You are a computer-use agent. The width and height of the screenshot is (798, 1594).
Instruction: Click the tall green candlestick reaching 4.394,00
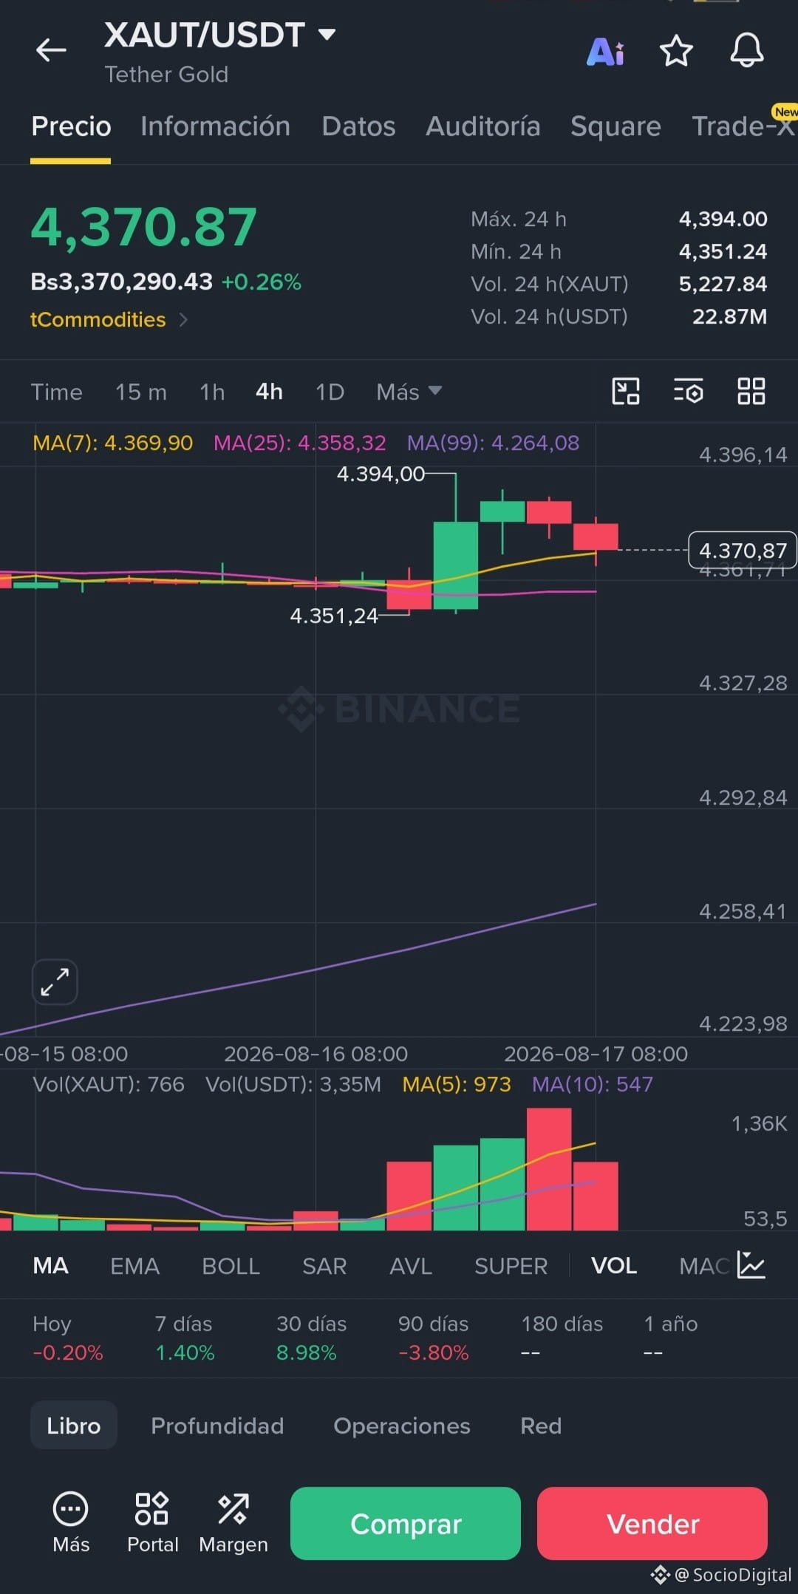coord(456,565)
